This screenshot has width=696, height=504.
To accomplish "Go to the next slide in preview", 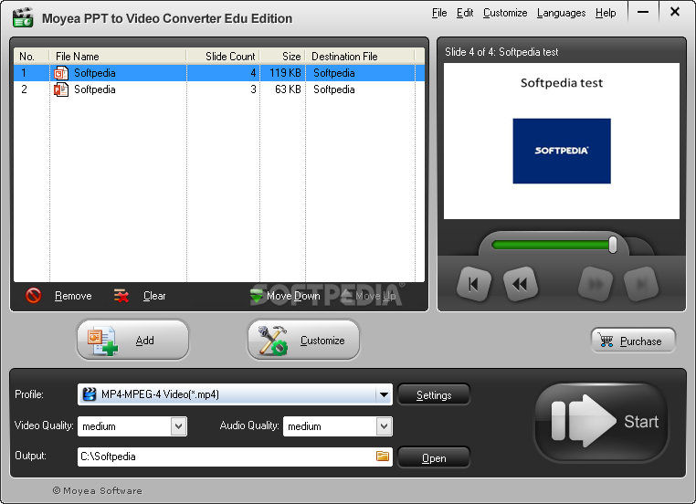I will [596, 284].
